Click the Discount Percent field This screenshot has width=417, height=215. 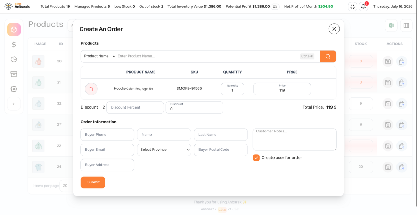pos(135,108)
